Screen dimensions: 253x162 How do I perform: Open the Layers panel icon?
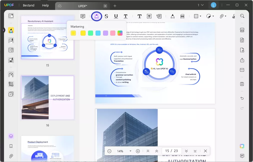pos(11,136)
